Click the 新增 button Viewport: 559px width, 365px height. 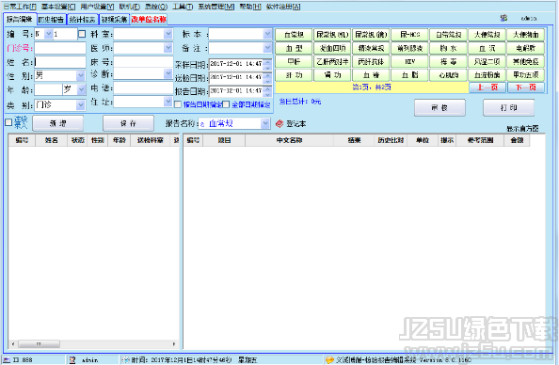[58, 123]
